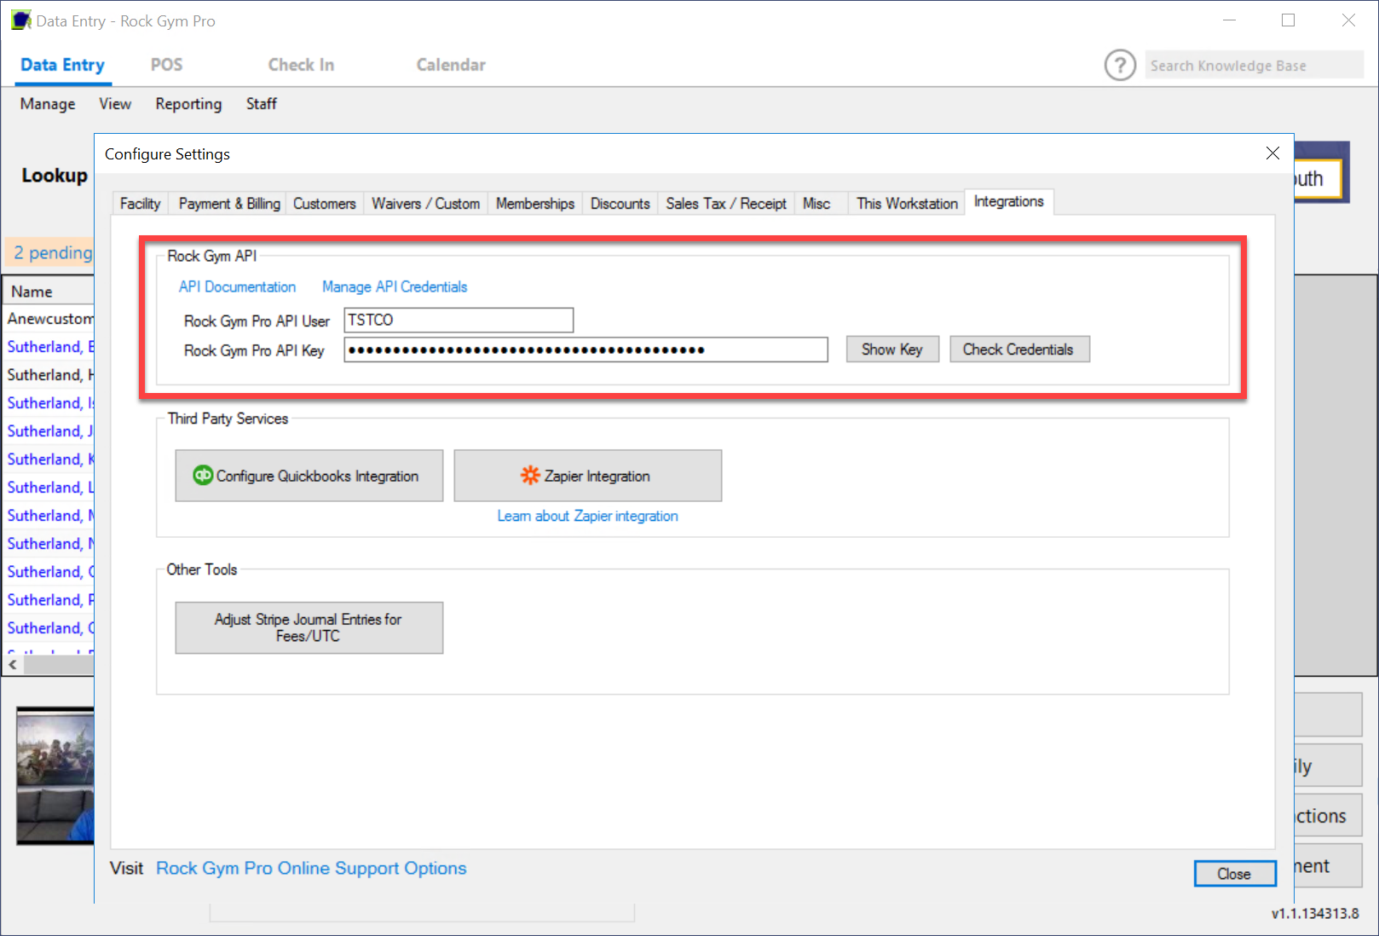Open the Memberships tab
This screenshot has height=936, width=1379.
[535, 204]
